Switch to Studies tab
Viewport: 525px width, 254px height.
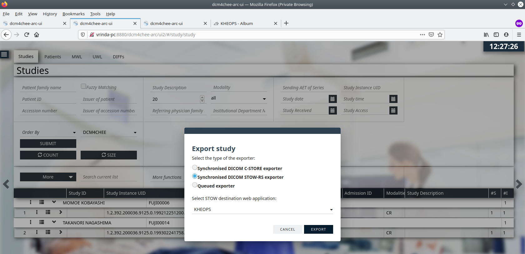(26, 56)
